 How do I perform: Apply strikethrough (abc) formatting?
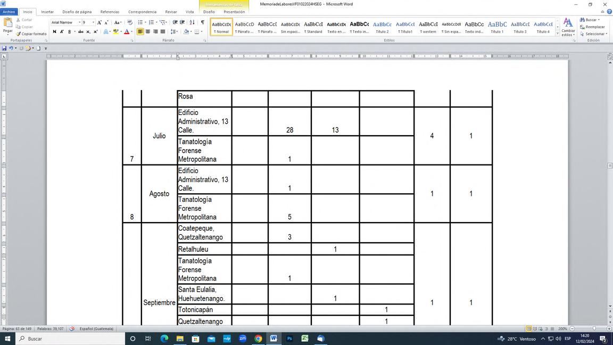[x=80, y=32]
